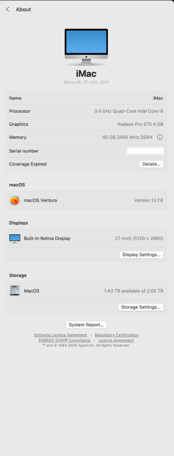The width and height of the screenshot is (174, 456).
Task: Go back using the chevron arrow
Action: coord(8,9)
